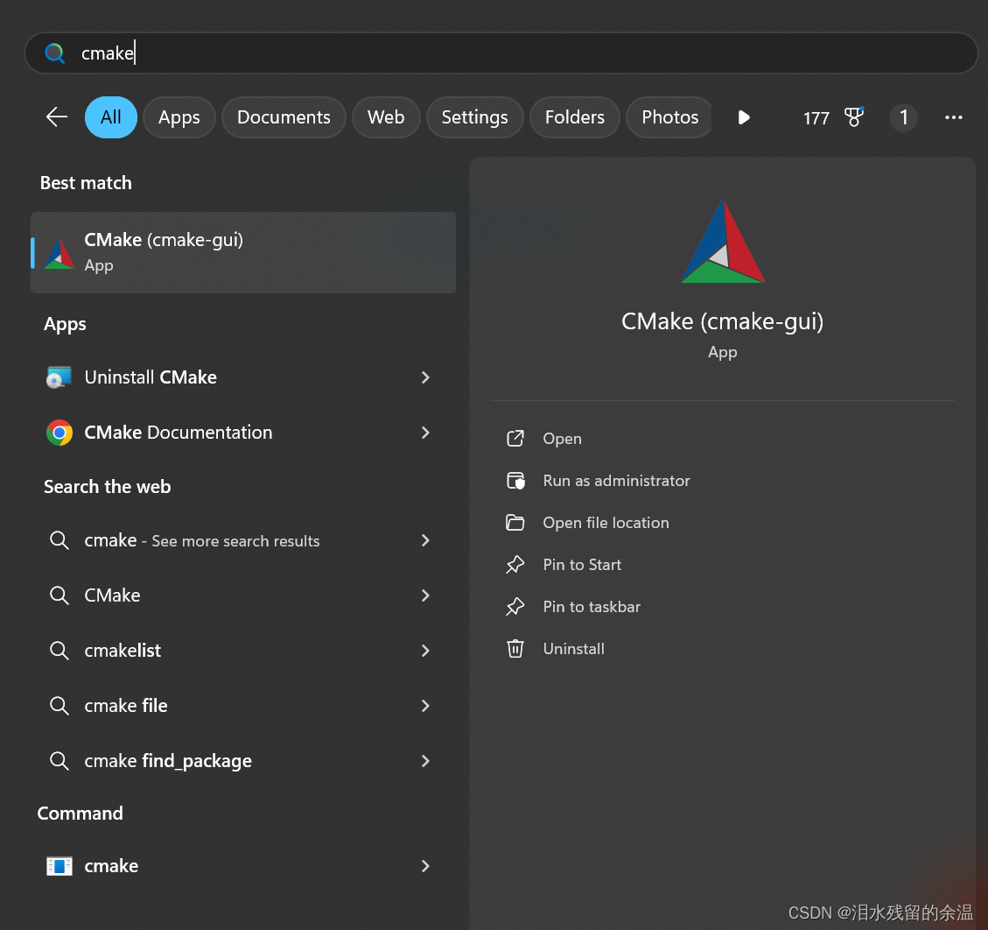The image size is (988, 930).
Task: Choose Pin to Start
Action: click(582, 564)
